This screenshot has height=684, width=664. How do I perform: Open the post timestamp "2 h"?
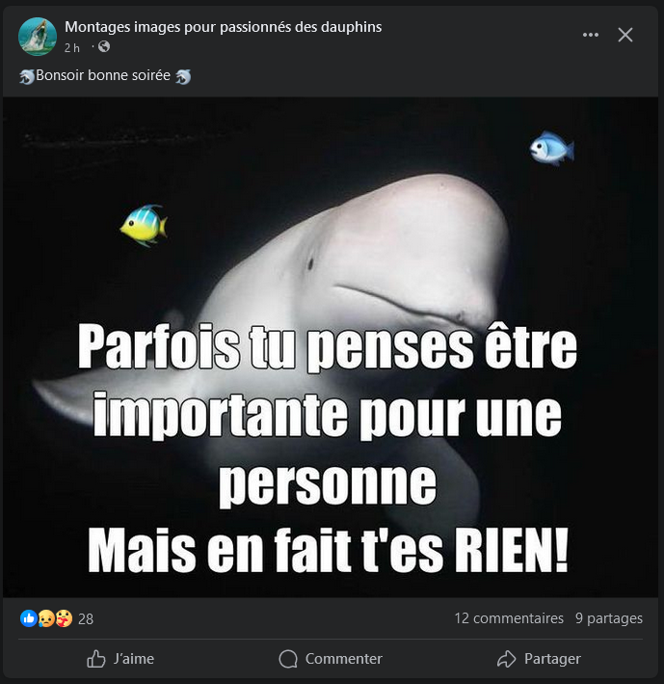point(72,48)
